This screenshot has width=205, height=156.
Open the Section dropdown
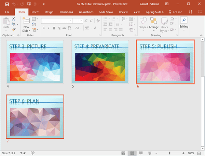[x=35, y=30]
